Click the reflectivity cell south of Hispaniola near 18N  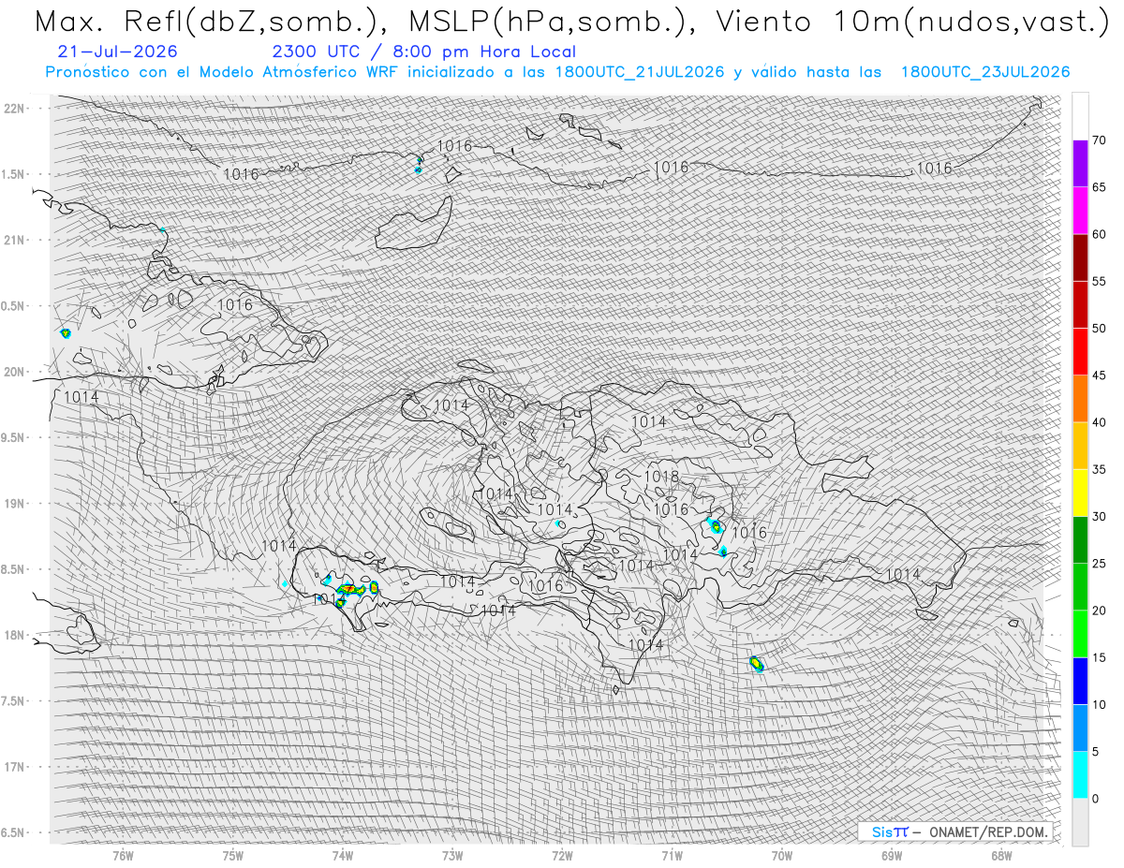click(x=757, y=664)
